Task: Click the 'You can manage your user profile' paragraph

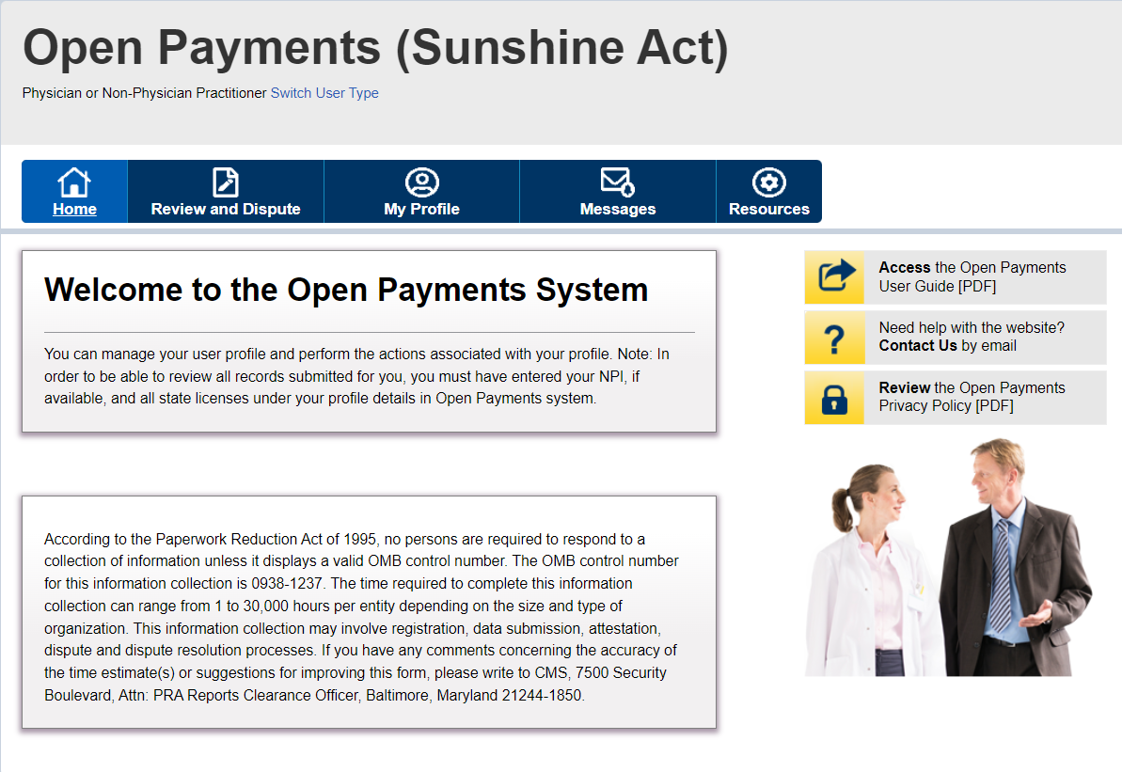Action: point(356,376)
